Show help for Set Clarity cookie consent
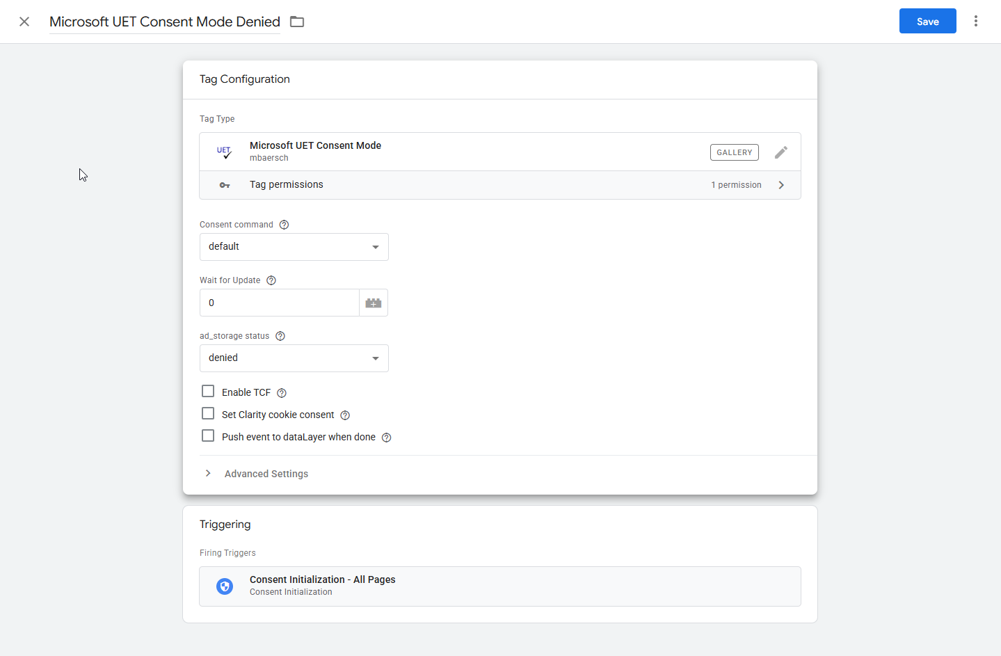Viewport: 1001px width, 656px height. click(x=345, y=415)
